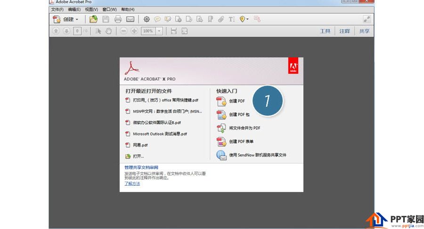Click the red Adobe logo badge

coord(293,66)
